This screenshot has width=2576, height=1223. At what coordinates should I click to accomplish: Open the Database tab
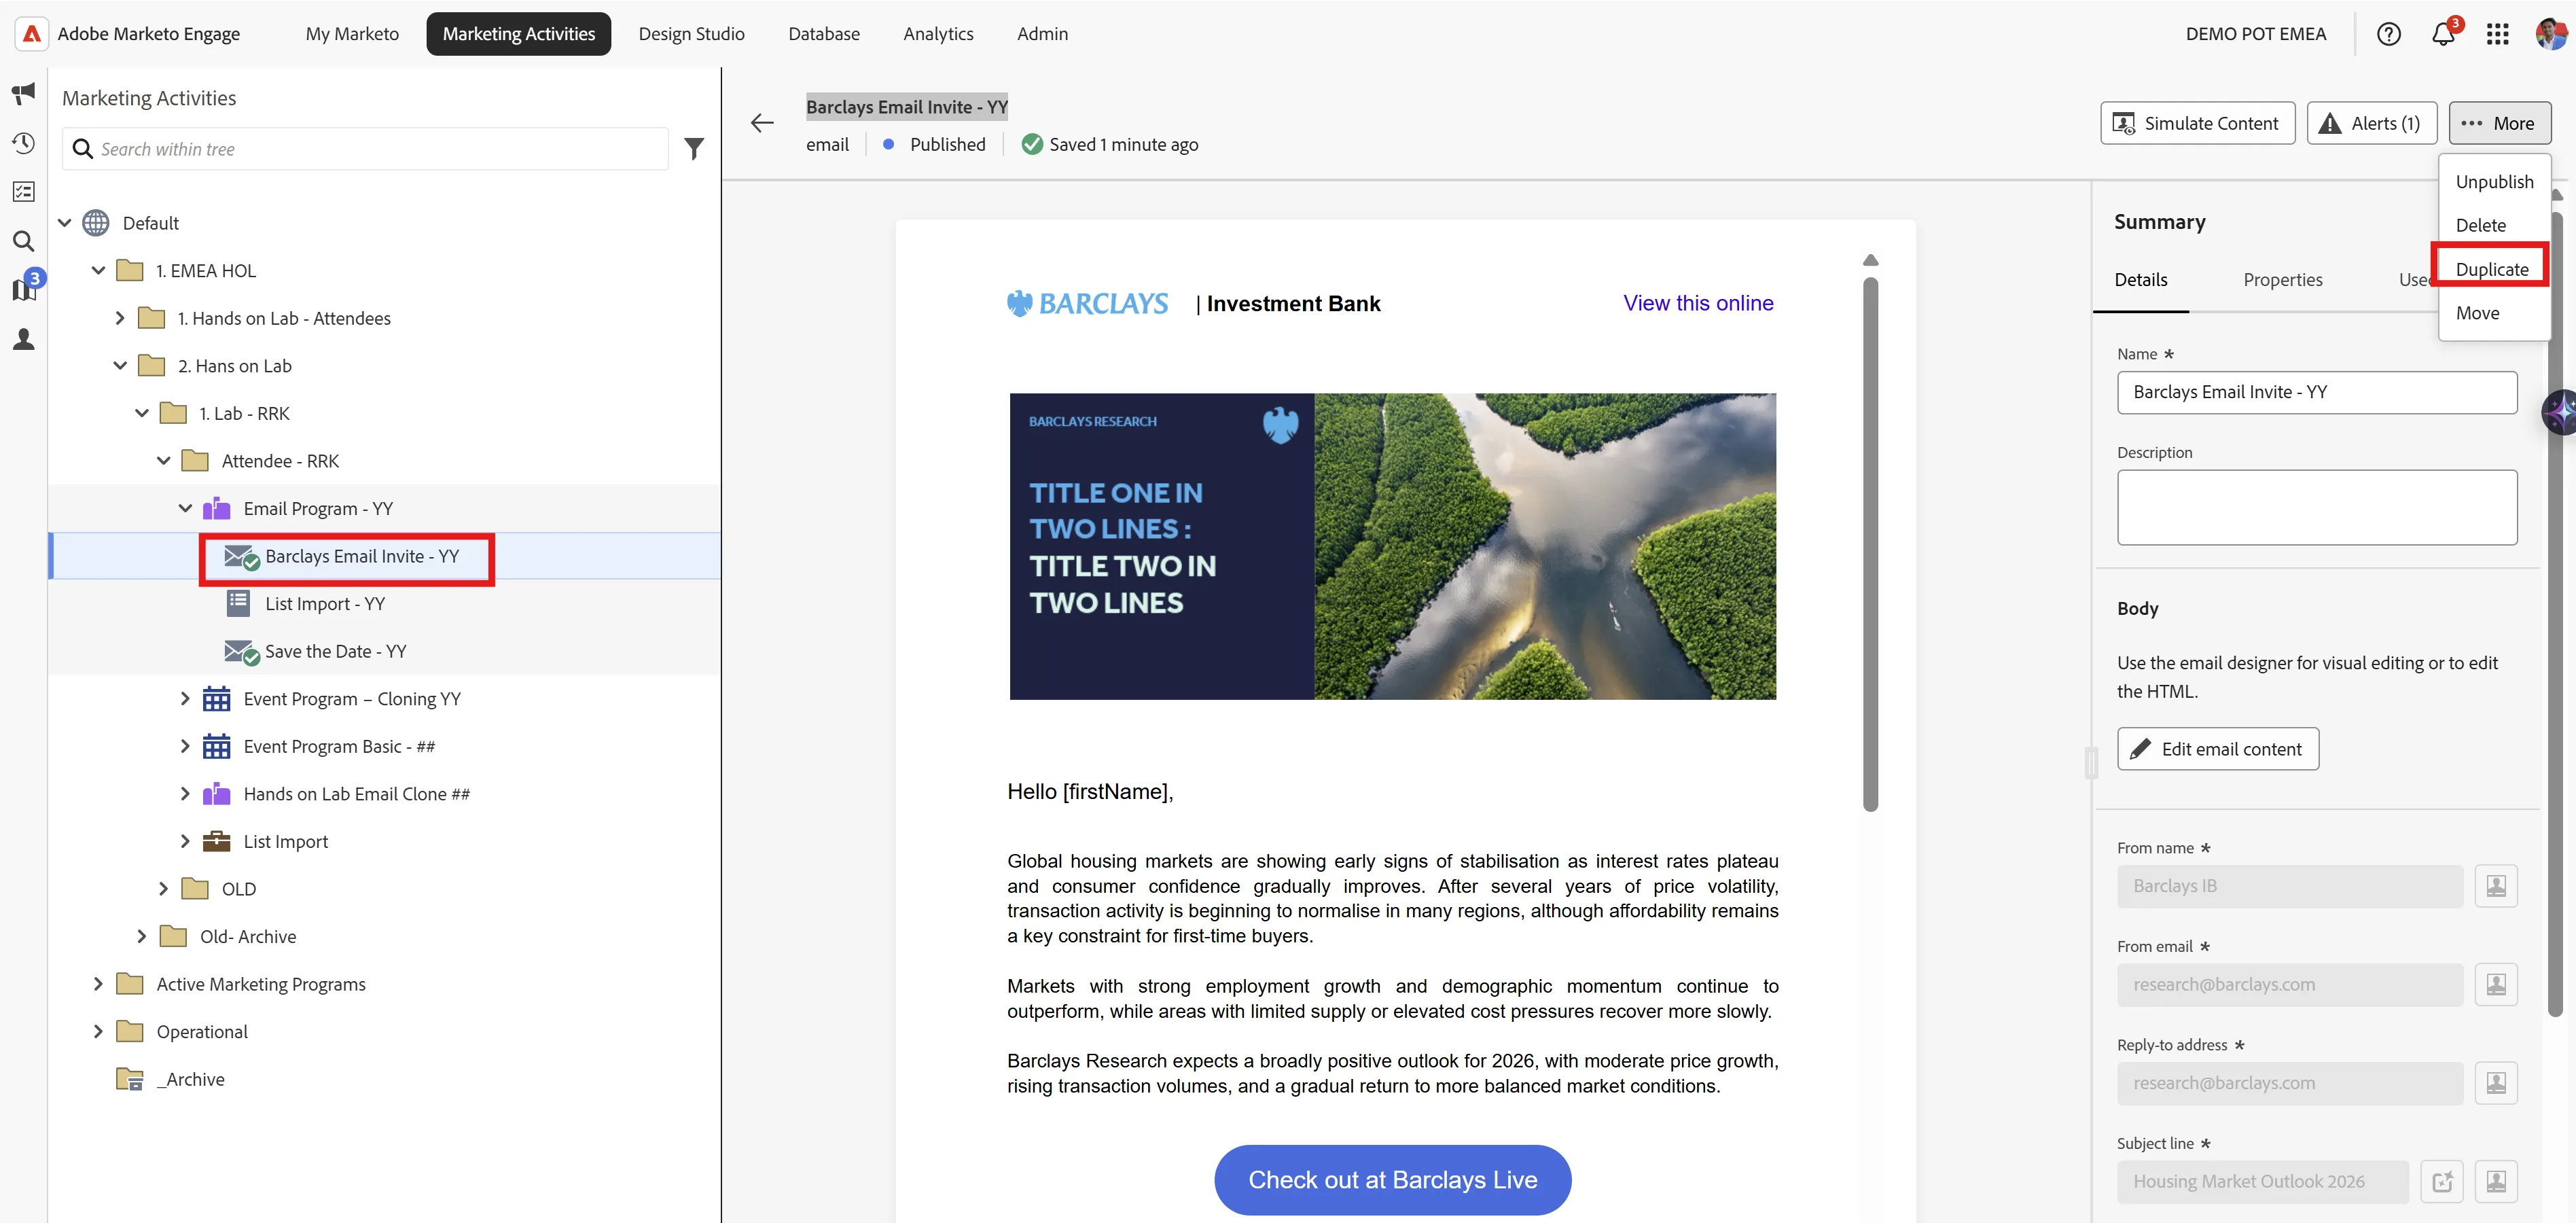click(x=824, y=34)
